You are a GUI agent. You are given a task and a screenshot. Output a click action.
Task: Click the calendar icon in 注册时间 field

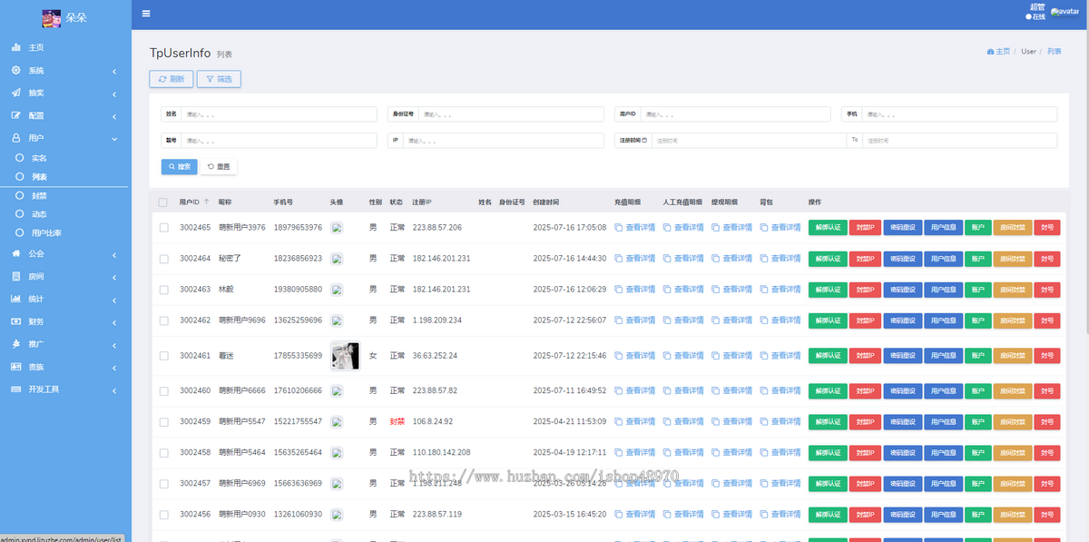[644, 141]
